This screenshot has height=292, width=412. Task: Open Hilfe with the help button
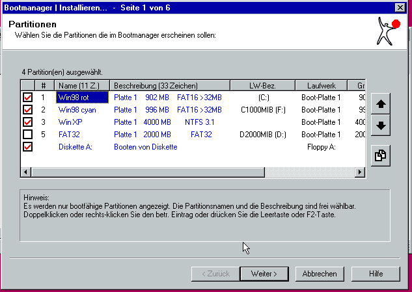(x=376, y=274)
